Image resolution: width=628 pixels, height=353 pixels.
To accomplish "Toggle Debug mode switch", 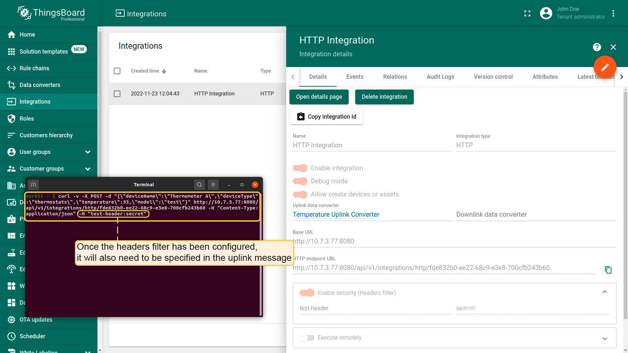I will tap(300, 181).
